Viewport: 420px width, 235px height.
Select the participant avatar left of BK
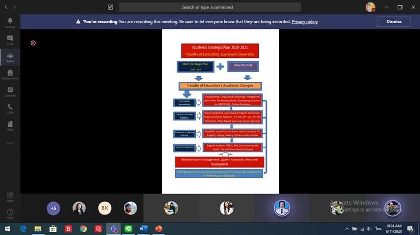pos(79,208)
